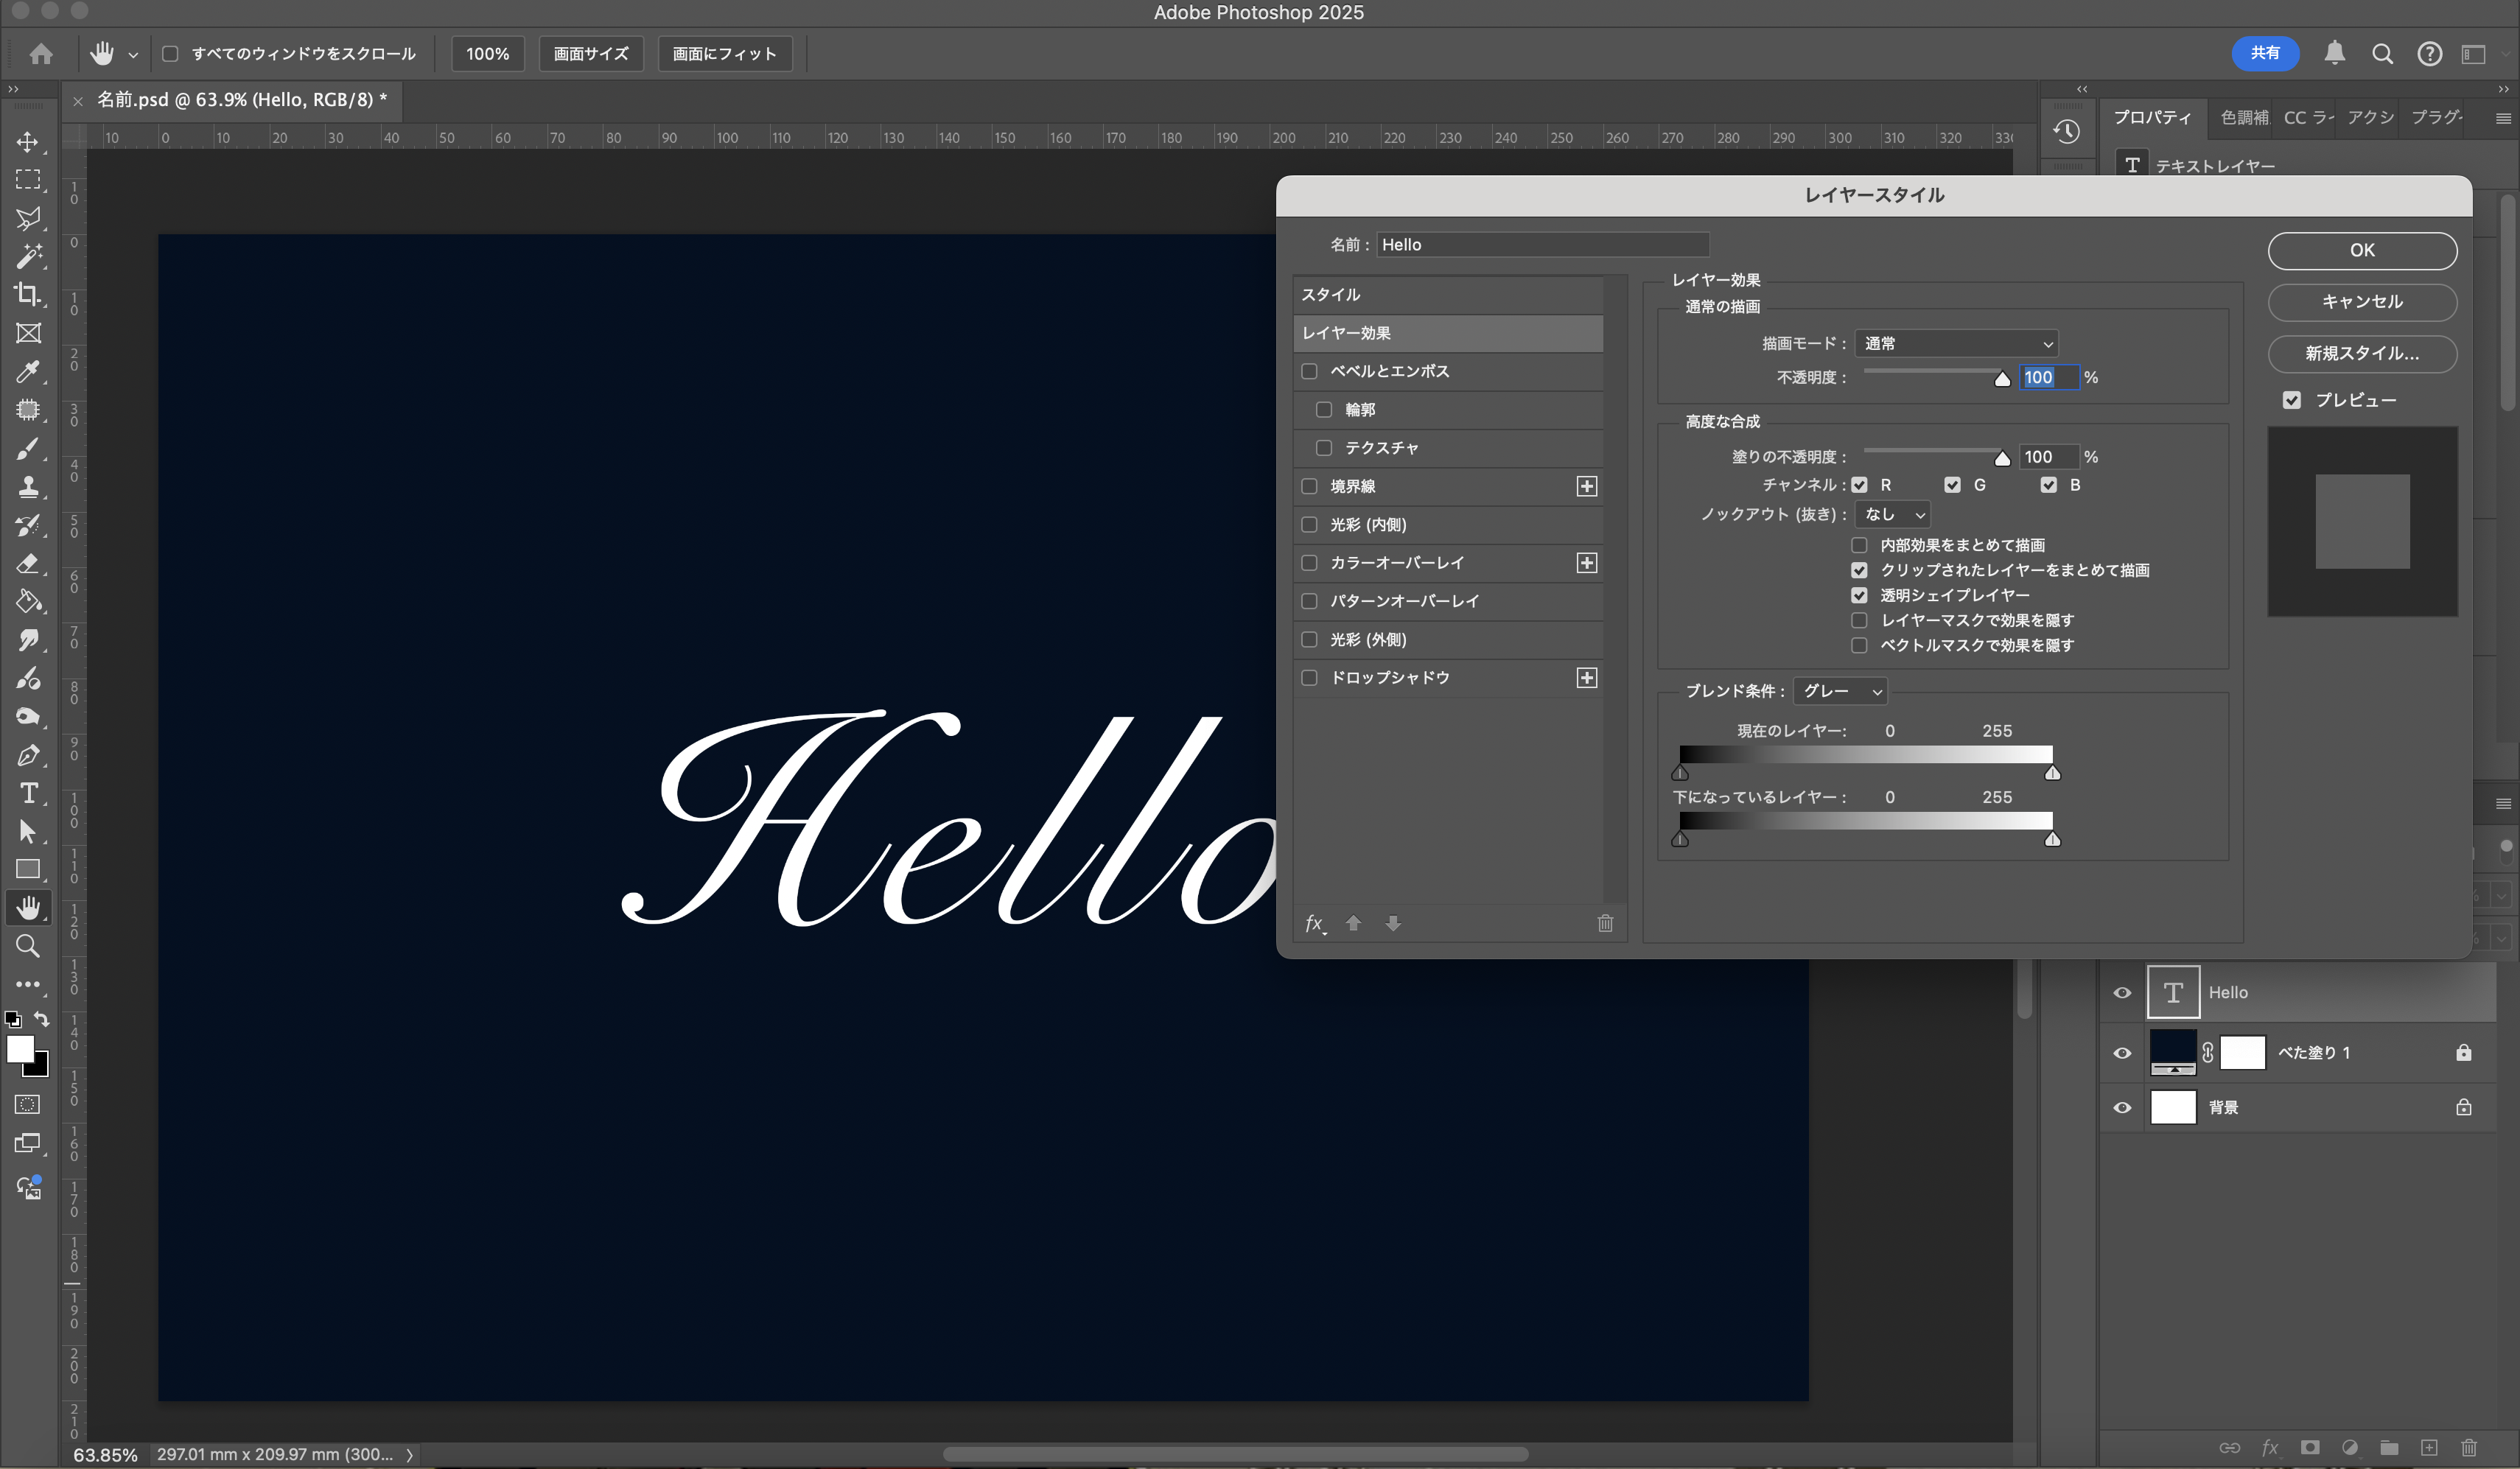
Task: Open the Properties panel menu icon
Action: 2503,119
